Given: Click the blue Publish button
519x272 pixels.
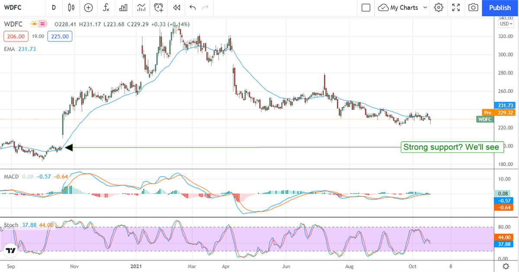Looking at the screenshot, I should pos(500,8).
